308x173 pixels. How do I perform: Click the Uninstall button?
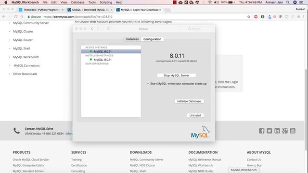195,115
